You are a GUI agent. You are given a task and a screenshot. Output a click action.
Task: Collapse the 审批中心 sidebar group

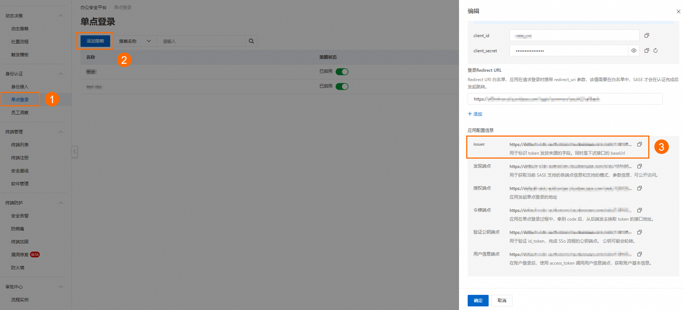coord(61,287)
